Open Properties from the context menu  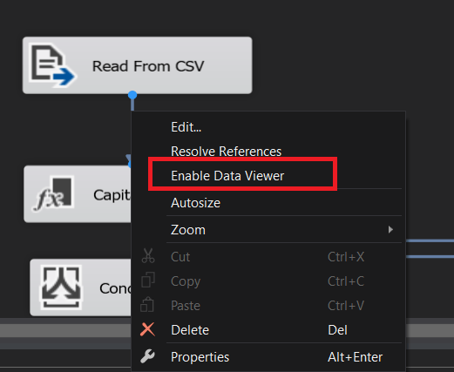point(268,357)
